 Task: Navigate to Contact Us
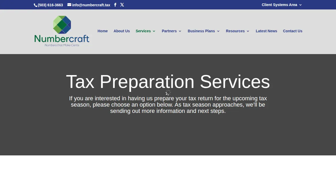[x=293, y=31]
